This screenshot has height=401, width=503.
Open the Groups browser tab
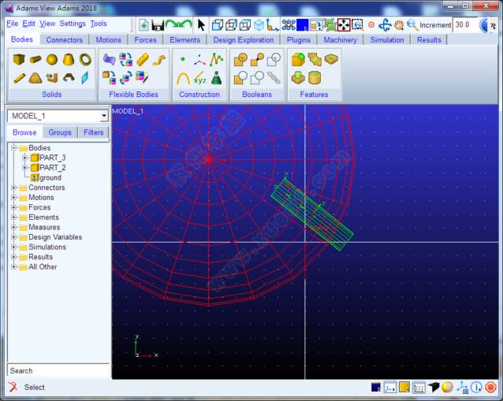point(60,132)
